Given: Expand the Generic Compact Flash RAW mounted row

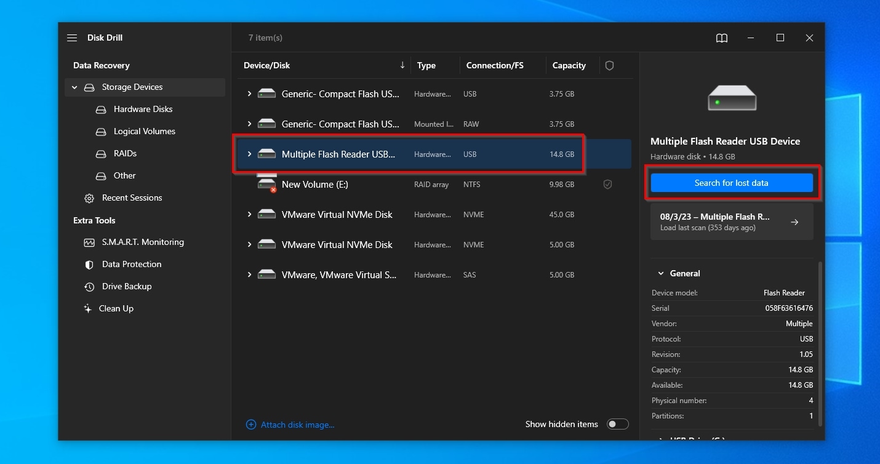Looking at the screenshot, I should pyautogui.click(x=249, y=124).
